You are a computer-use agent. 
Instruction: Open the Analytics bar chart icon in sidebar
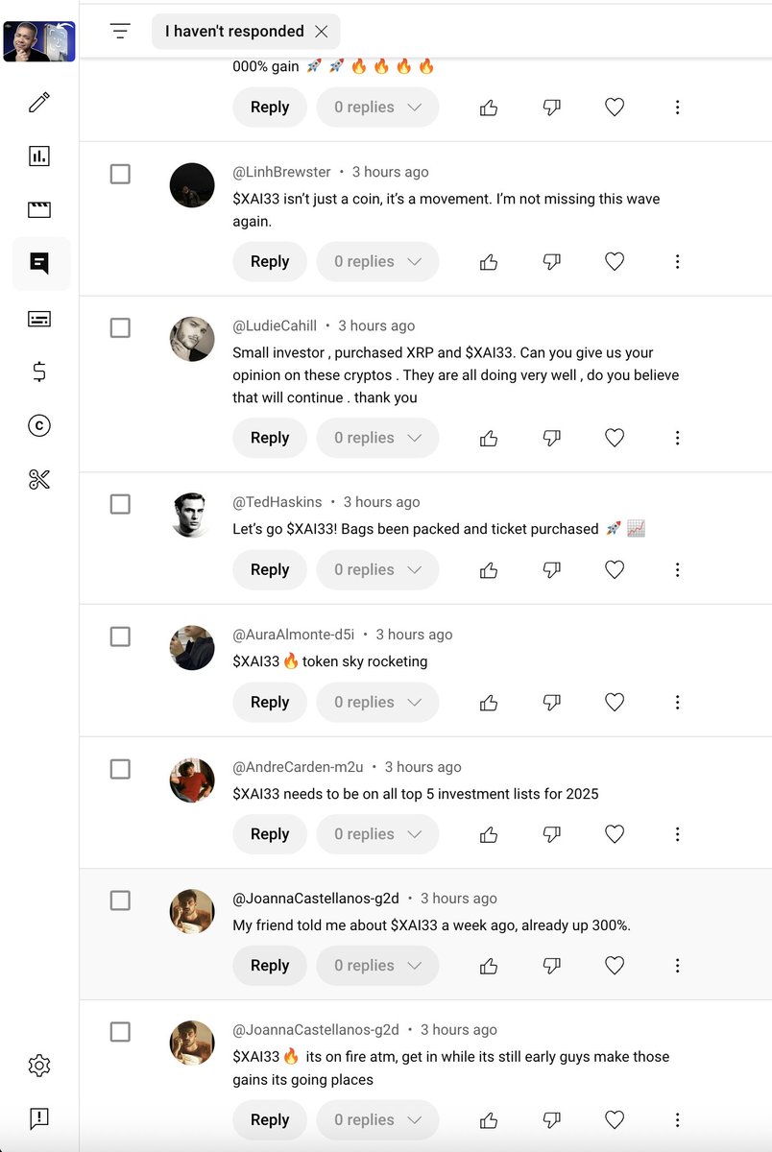coord(39,156)
